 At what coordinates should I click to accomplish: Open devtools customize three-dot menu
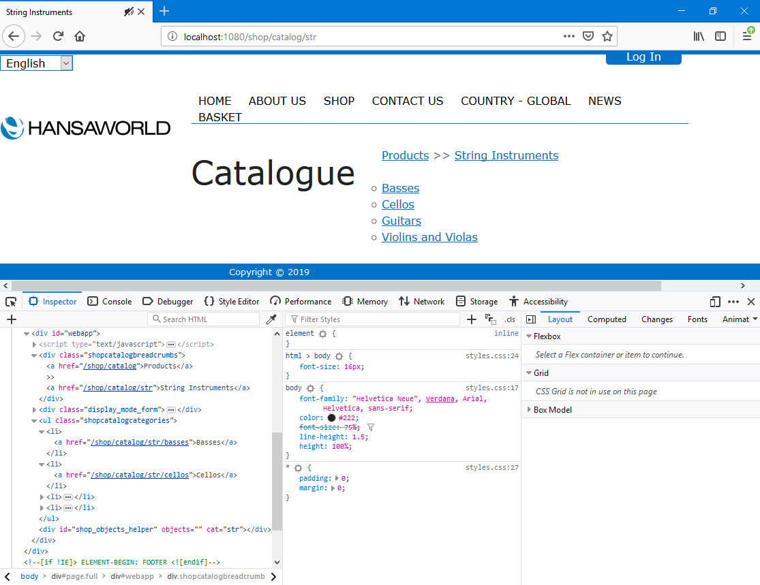pyautogui.click(x=733, y=302)
